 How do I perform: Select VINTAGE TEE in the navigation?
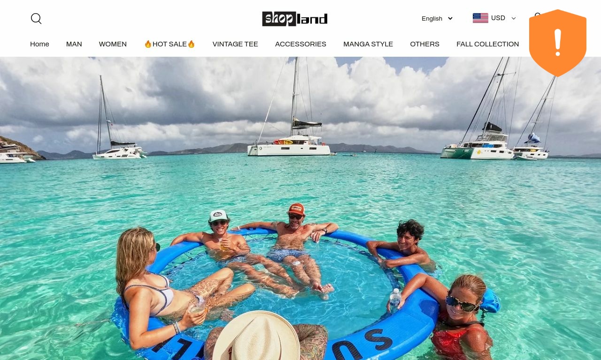[x=235, y=44]
